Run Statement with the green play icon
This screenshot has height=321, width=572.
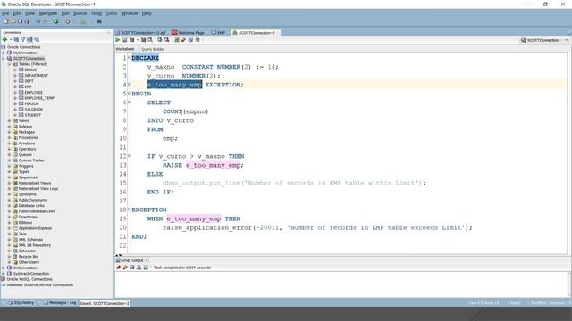117,40
